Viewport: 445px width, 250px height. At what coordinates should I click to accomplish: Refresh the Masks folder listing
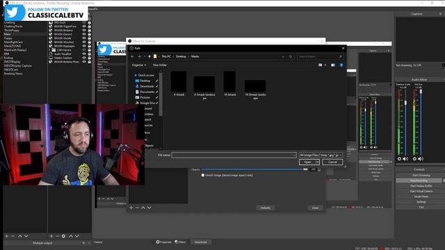coord(291,57)
